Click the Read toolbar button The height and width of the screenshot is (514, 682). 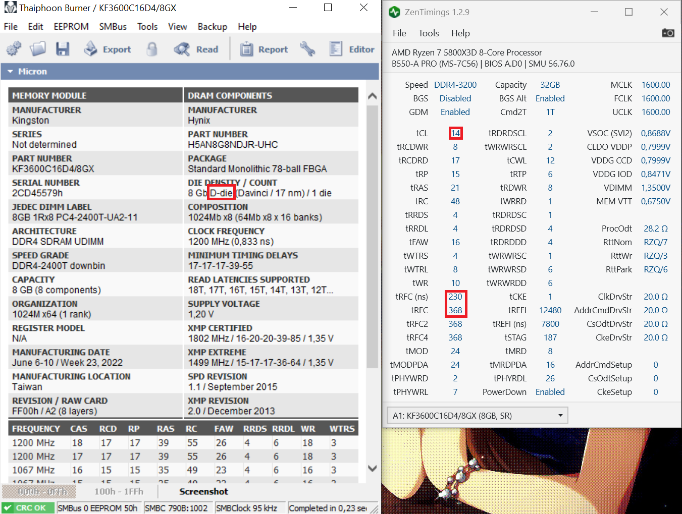(196, 49)
